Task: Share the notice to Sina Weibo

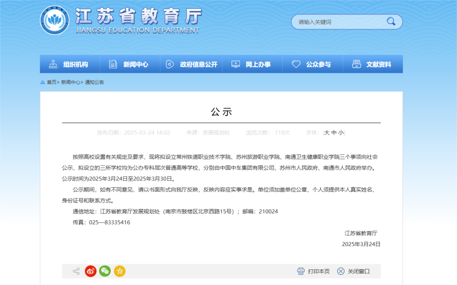Action: (90, 271)
